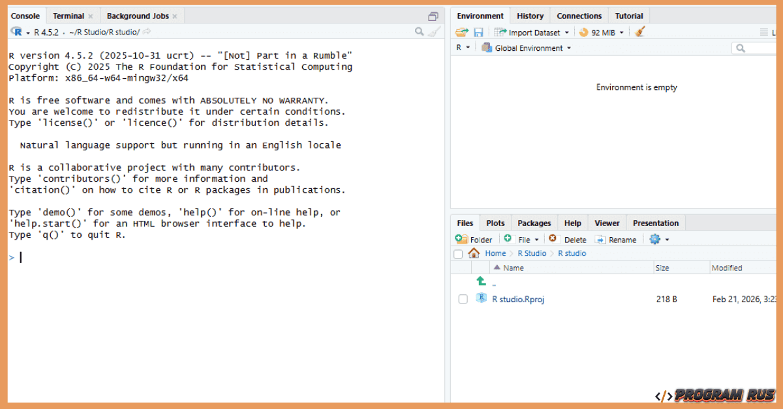Image resolution: width=783 pixels, height=409 pixels.
Task: Expand the gear More options dropdown in Files
Action: coord(659,240)
